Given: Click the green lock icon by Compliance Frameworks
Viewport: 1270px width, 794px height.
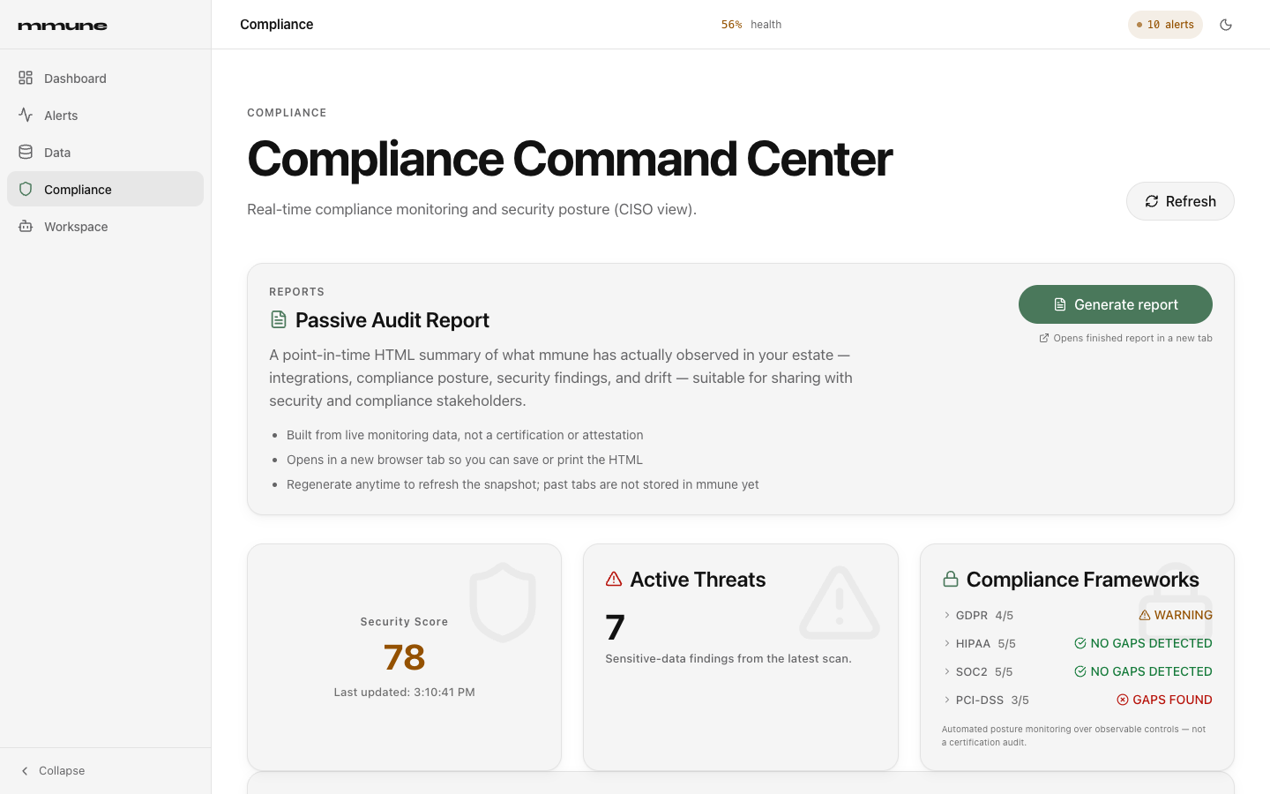Looking at the screenshot, I should click(951, 579).
